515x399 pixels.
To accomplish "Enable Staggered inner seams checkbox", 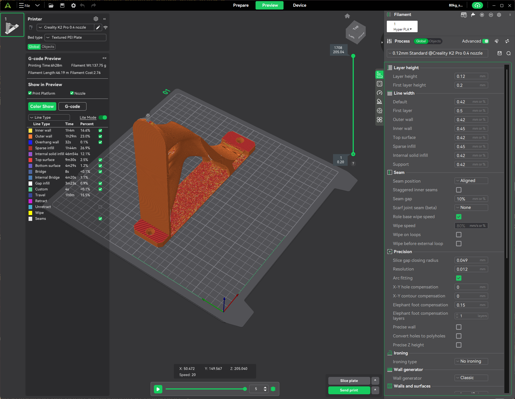I will (459, 190).
